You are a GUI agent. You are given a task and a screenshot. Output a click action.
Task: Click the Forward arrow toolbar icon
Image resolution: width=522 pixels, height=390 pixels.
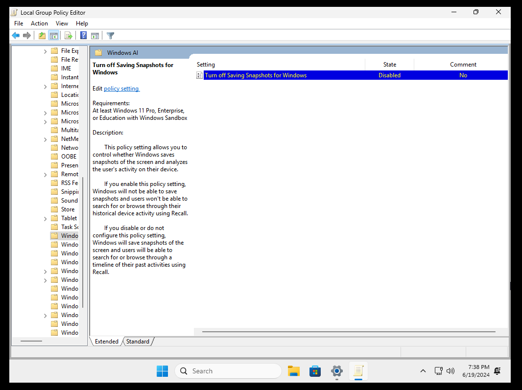tap(27, 35)
